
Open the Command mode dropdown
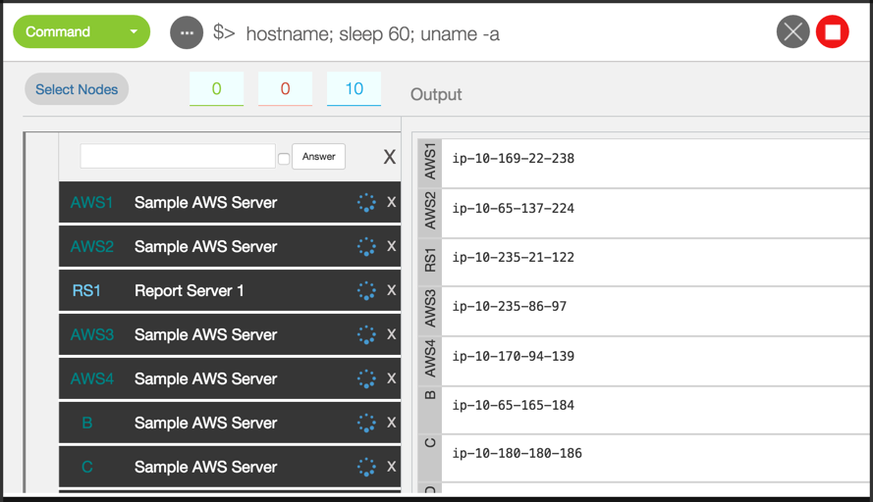pyautogui.click(x=82, y=31)
